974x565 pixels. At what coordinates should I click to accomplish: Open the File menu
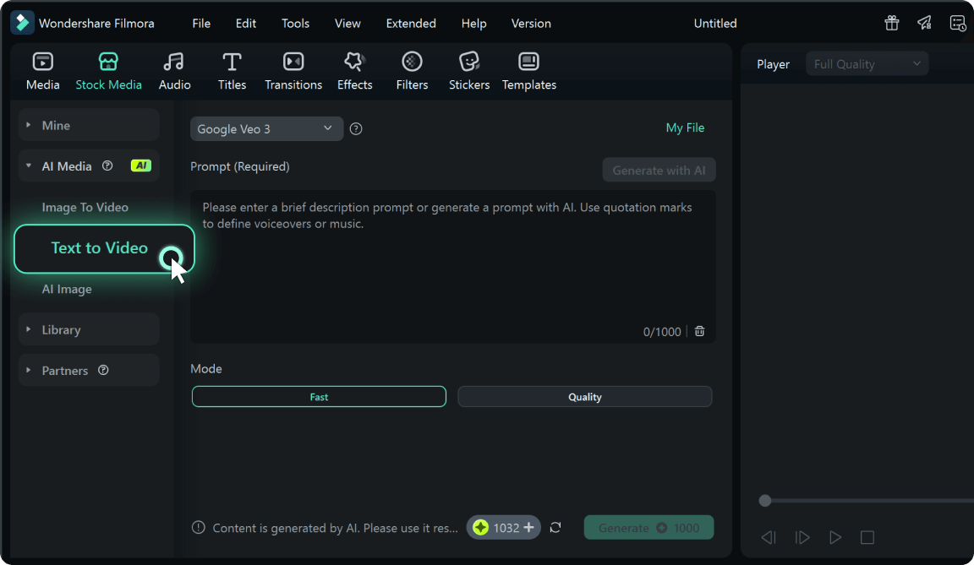coord(201,23)
